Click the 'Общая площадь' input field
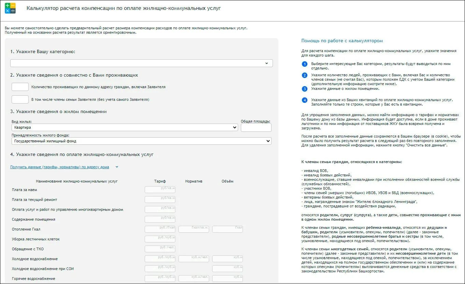Image resolution: width=465 pixels, height=284 pixels. (256, 127)
